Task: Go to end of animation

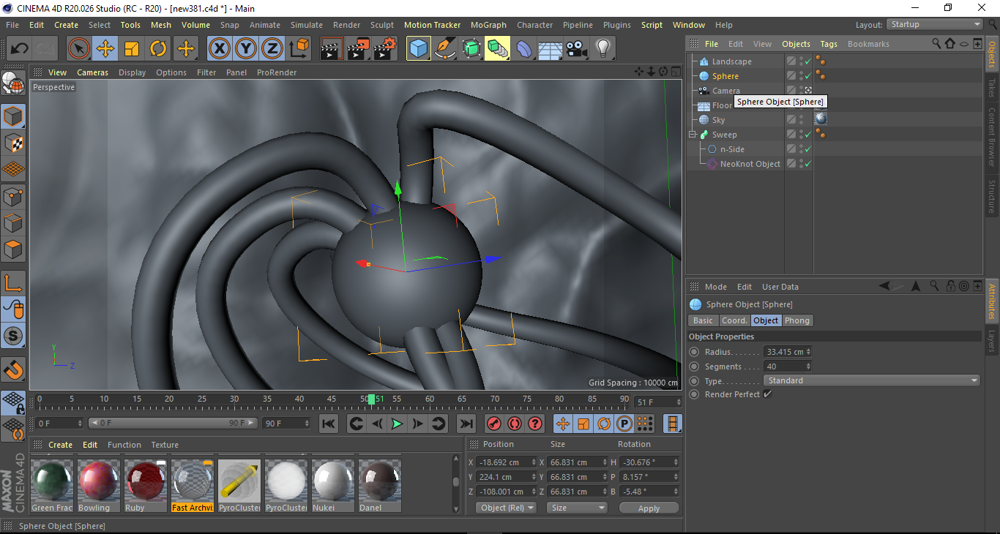Action: tap(466, 424)
